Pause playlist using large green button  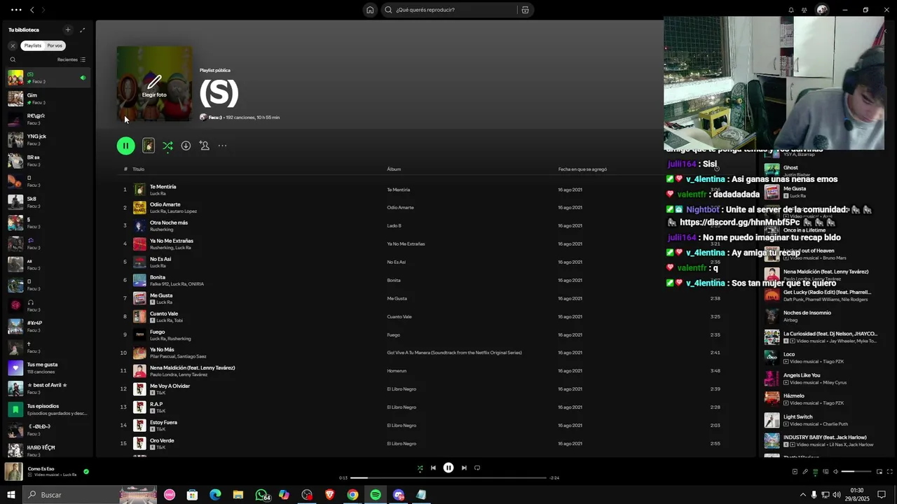point(125,146)
